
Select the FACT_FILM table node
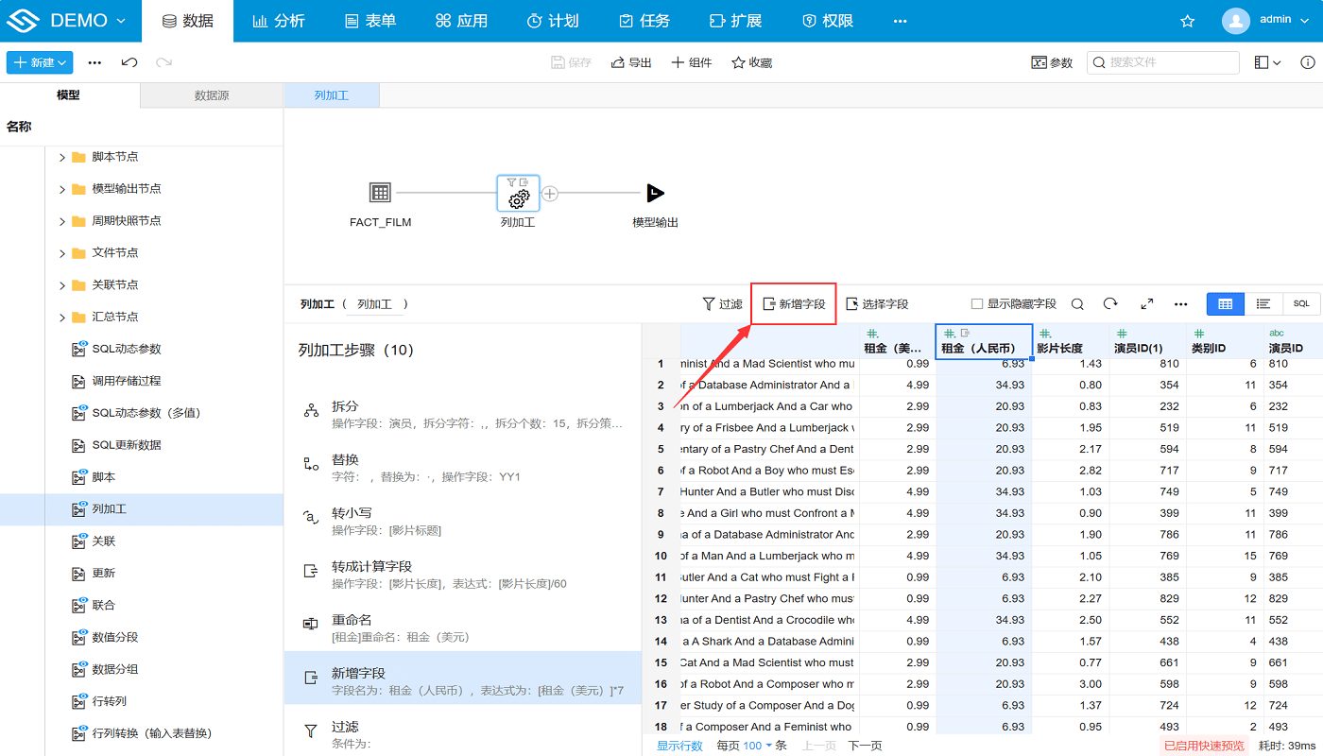point(380,193)
